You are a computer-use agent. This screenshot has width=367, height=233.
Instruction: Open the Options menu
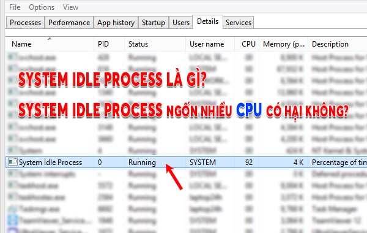click(42, 7)
